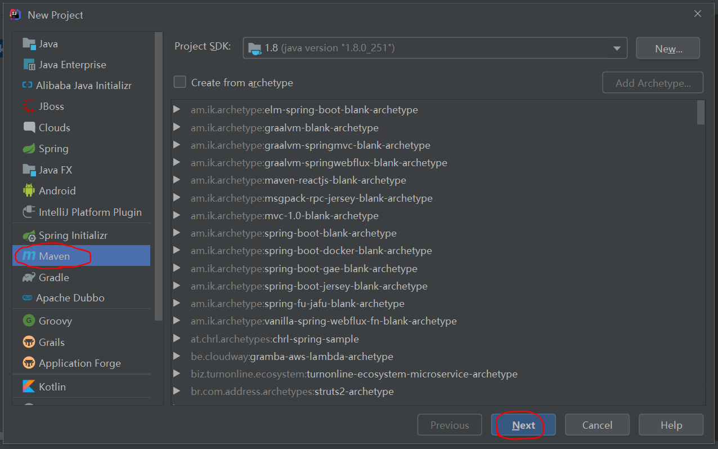This screenshot has height=449, width=718.
Task: Expand mvc-1.0-blank-archetype node
Action: point(177,215)
